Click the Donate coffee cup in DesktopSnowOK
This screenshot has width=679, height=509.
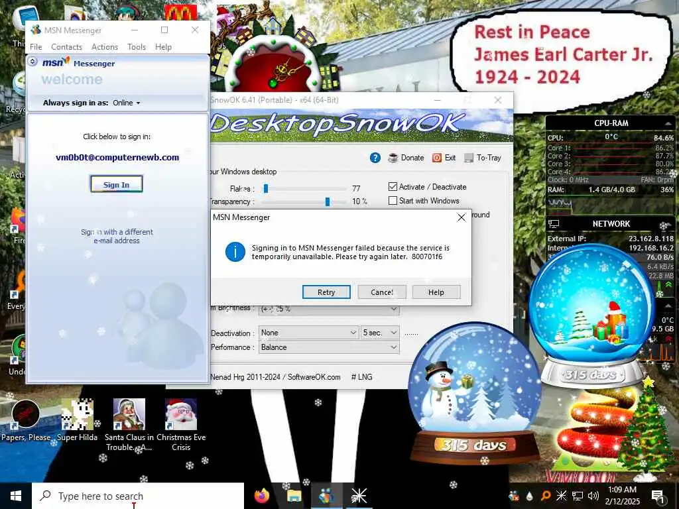[393, 158]
